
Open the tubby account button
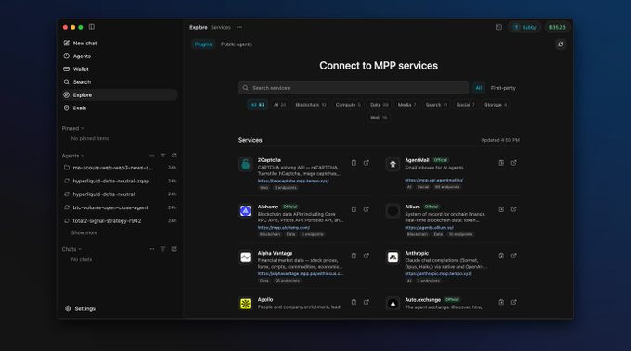[x=525, y=27]
